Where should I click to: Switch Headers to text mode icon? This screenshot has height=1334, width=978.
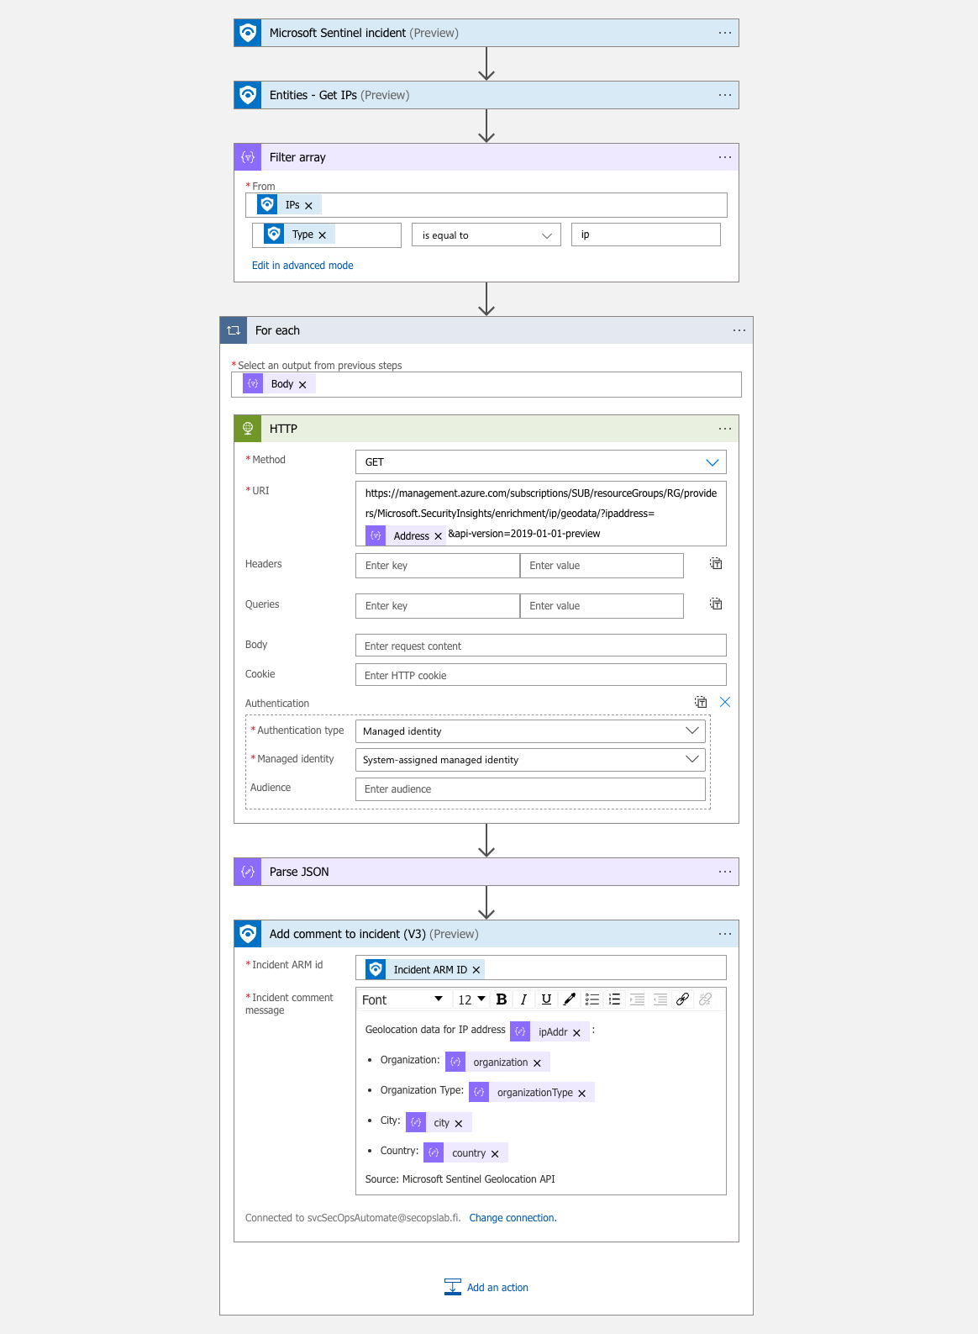(716, 564)
